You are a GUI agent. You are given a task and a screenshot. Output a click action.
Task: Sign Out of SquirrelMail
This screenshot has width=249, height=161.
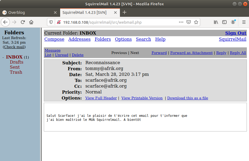(236, 33)
